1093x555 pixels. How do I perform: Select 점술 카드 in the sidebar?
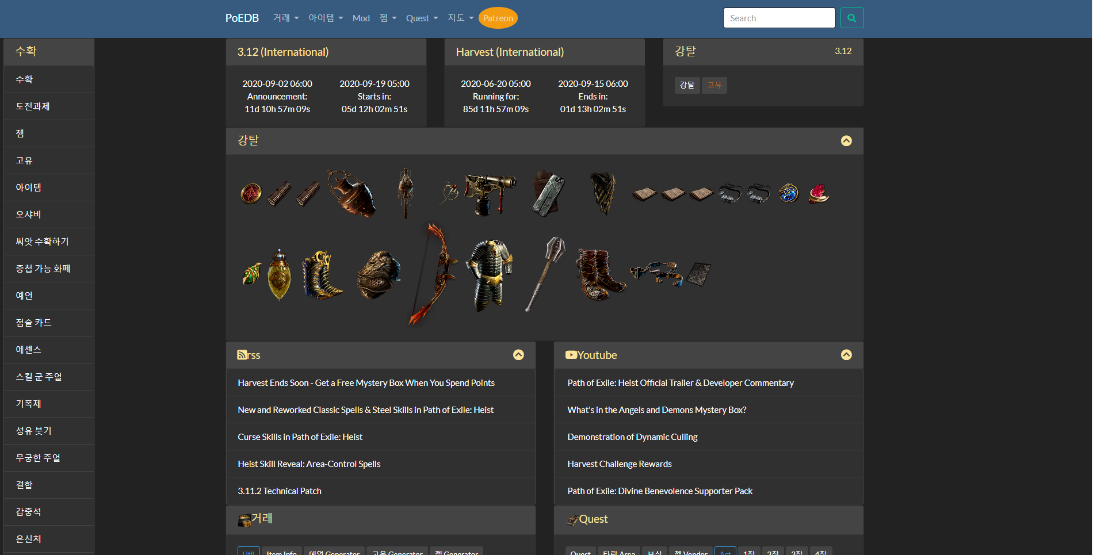pyautogui.click(x=49, y=323)
